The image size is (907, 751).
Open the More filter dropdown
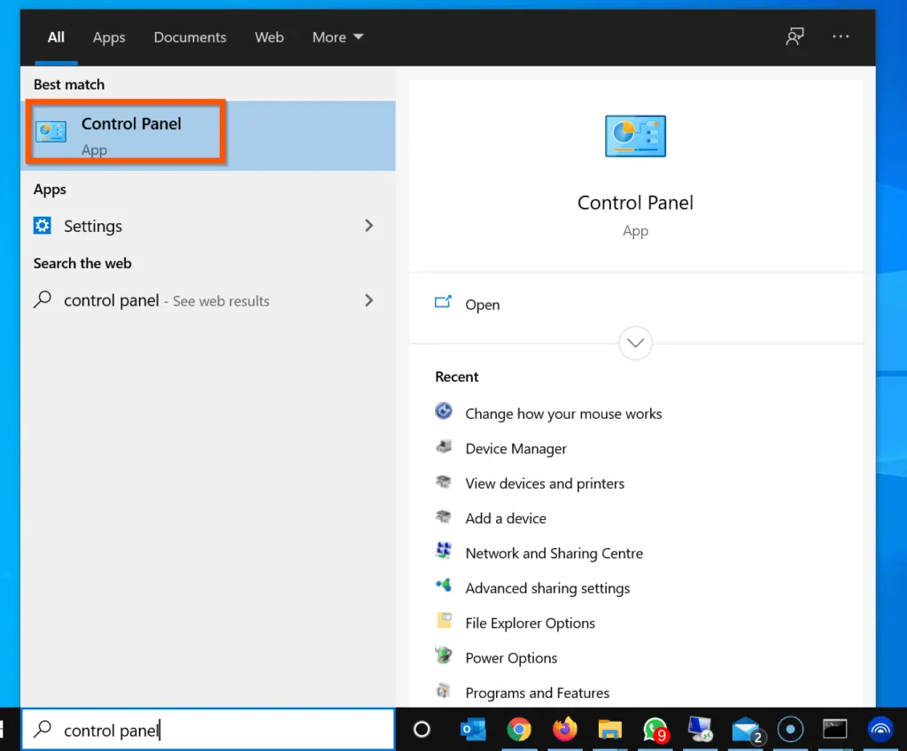coord(337,37)
